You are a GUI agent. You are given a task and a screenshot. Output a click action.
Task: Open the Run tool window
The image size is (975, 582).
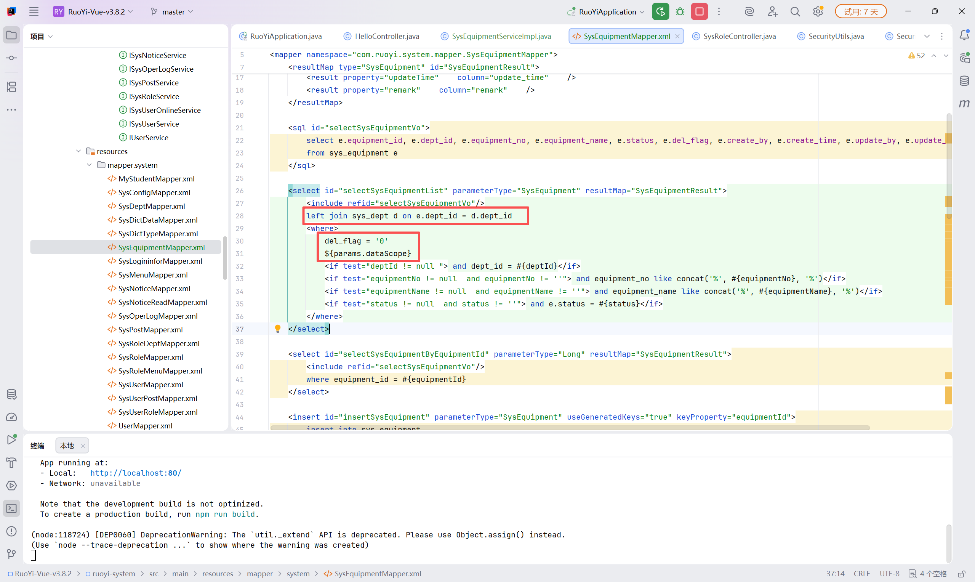pos(12,439)
